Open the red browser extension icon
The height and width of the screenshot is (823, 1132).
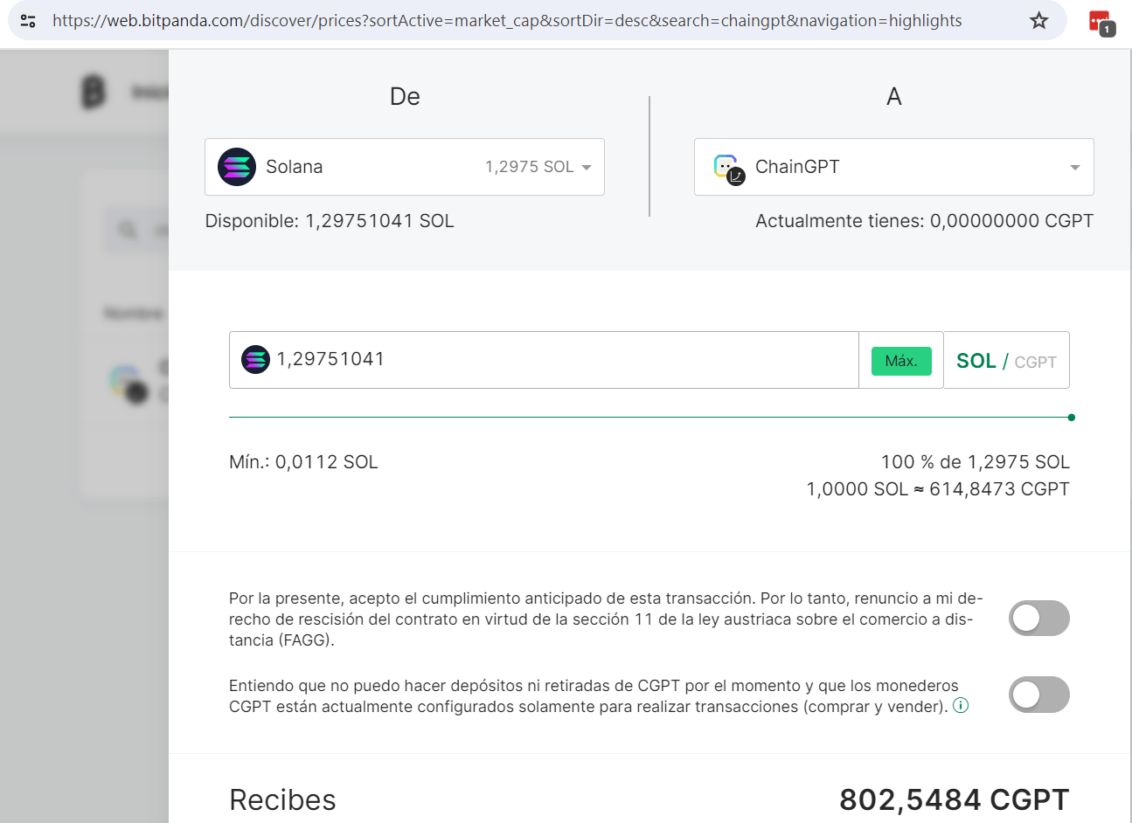click(1101, 22)
